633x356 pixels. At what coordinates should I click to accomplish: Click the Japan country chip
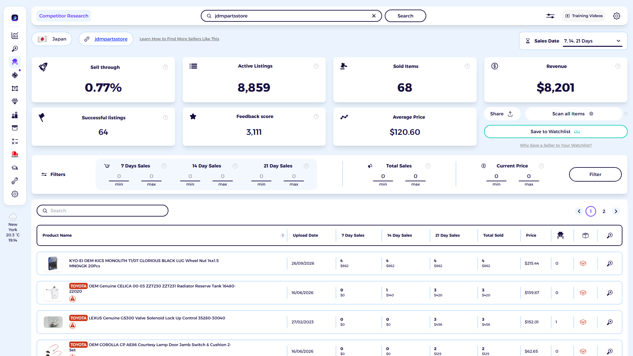(52, 39)
